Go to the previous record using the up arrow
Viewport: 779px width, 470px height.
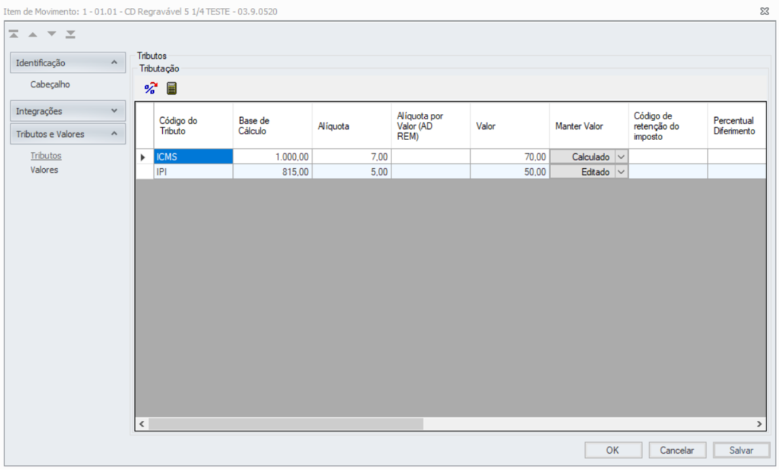tap(33, 34)
